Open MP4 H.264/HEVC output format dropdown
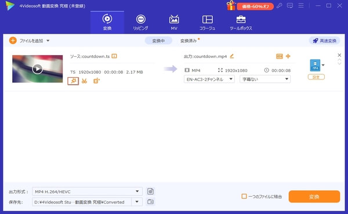The width and height of the screenshot is (348, 214). pyautogui.click(x=87, y=191)
